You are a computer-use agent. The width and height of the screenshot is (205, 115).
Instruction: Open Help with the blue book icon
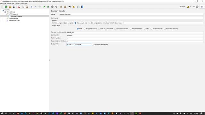(x=82, y=7)
